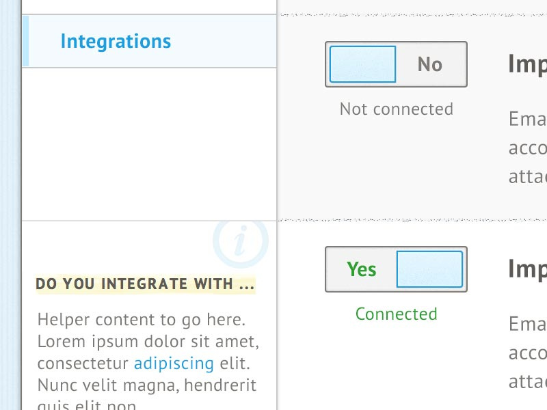Toggle the "Yes" switch to disconnect

[395, 269]
